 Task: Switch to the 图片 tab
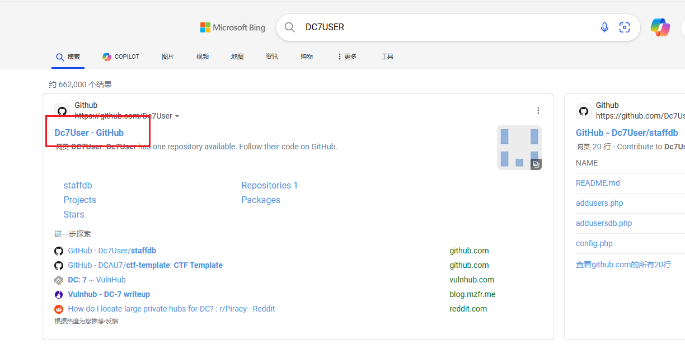coord(168,56)
